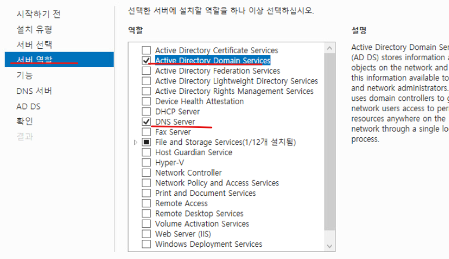Check Hyper-V checkbox
The image size is (449, 259).
tap(147, 162)
